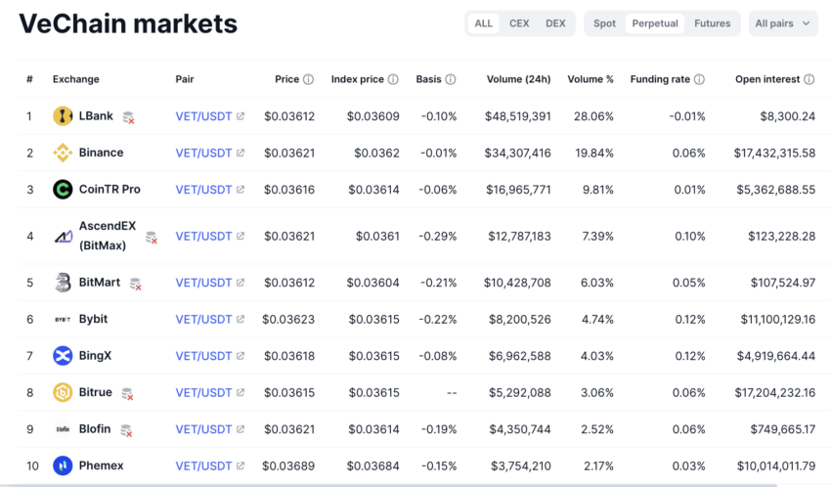Image resolution: width=831 pixels, height=487 pixels.
Task: Open the Binance exchange name link
Action: click(x=102, y=153)
